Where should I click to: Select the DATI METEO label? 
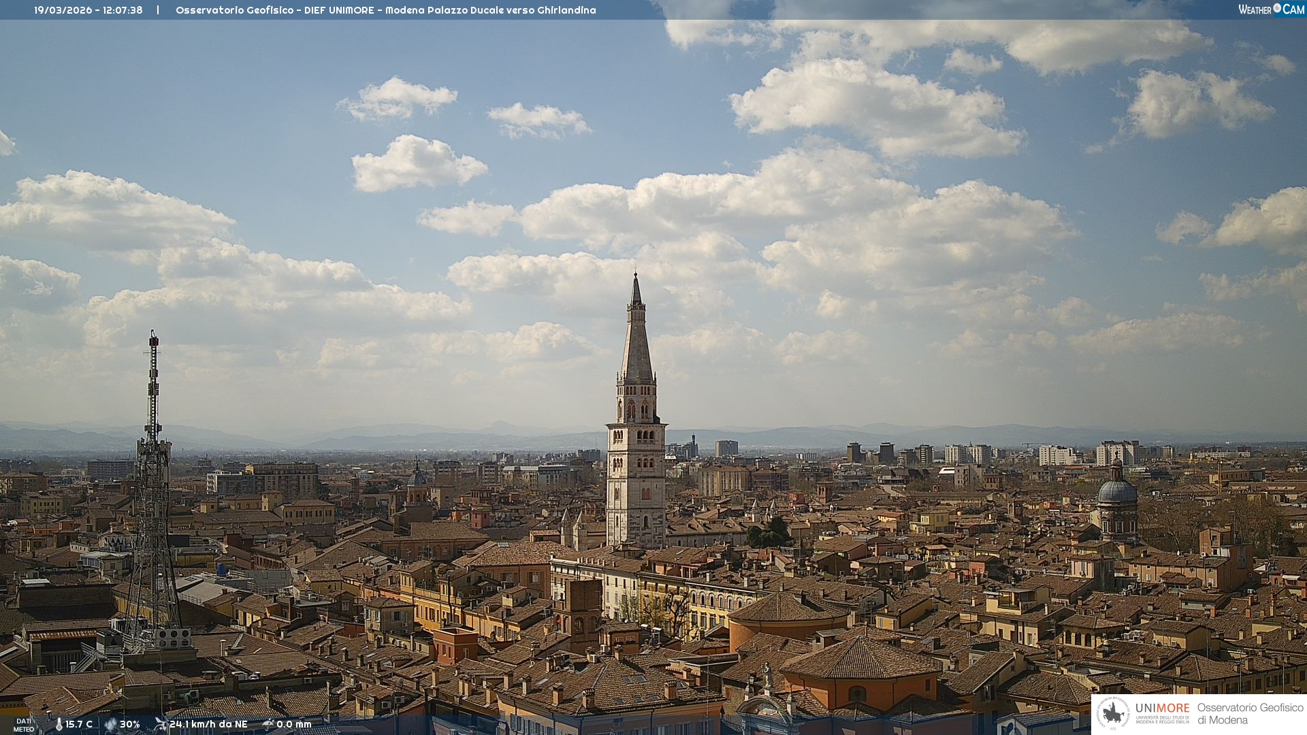[x=24, y=725]
